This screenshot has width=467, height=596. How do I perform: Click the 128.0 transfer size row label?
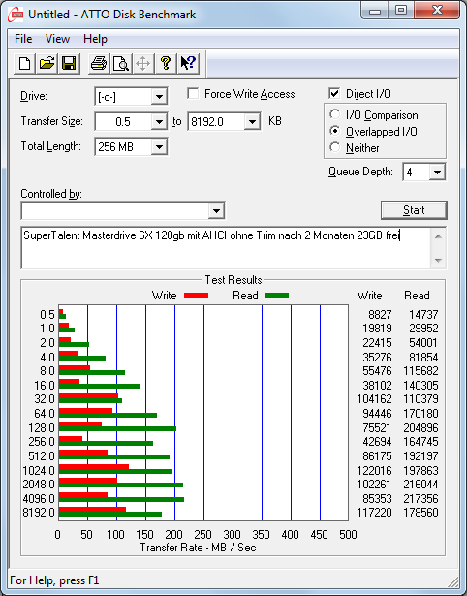(42, 428)
